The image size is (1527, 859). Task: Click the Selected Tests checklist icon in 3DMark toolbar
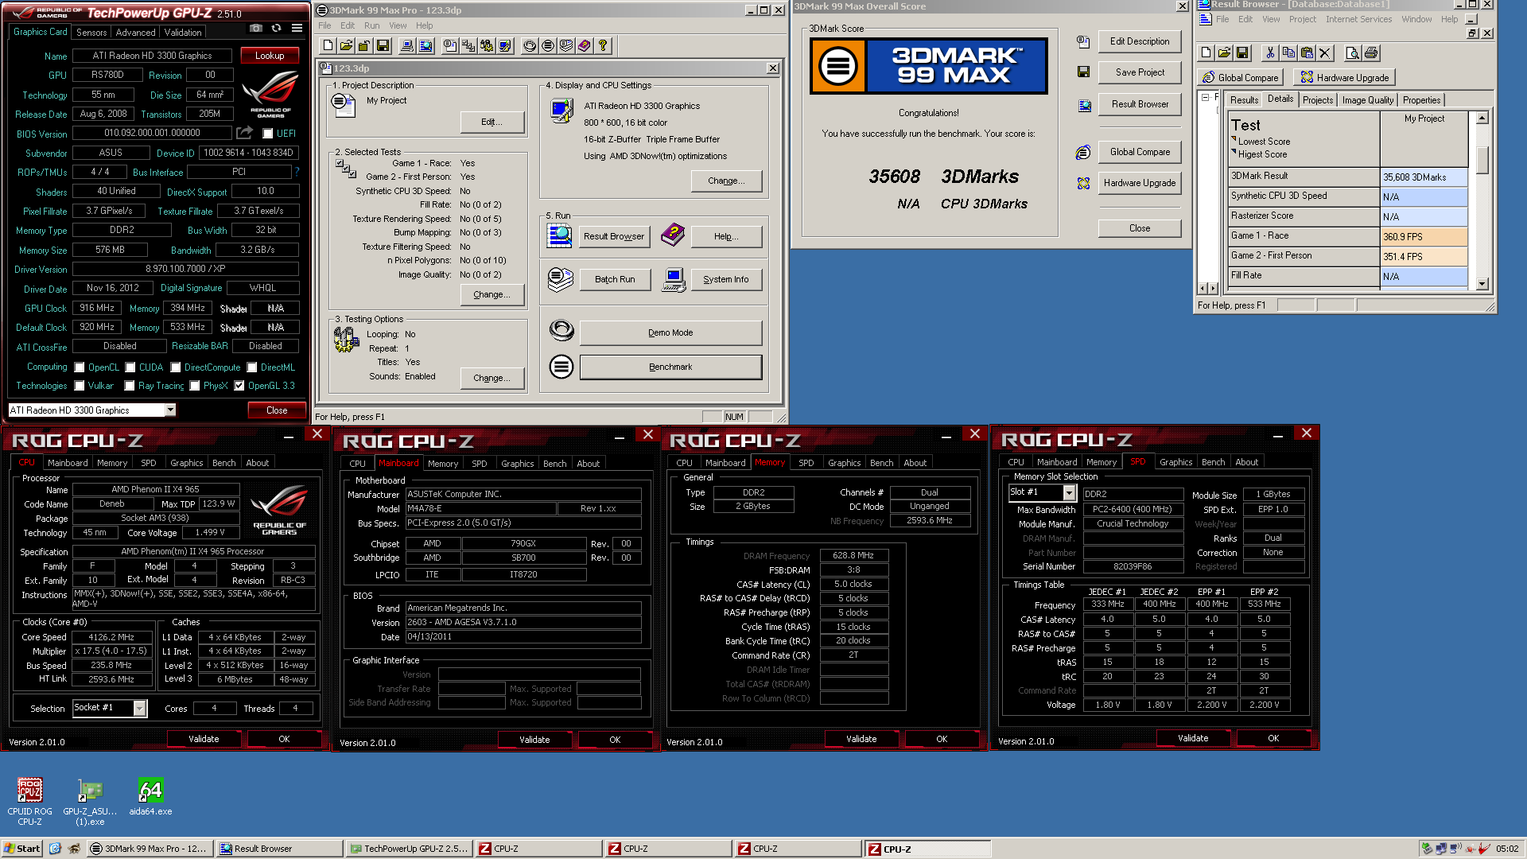click(468, 46)
